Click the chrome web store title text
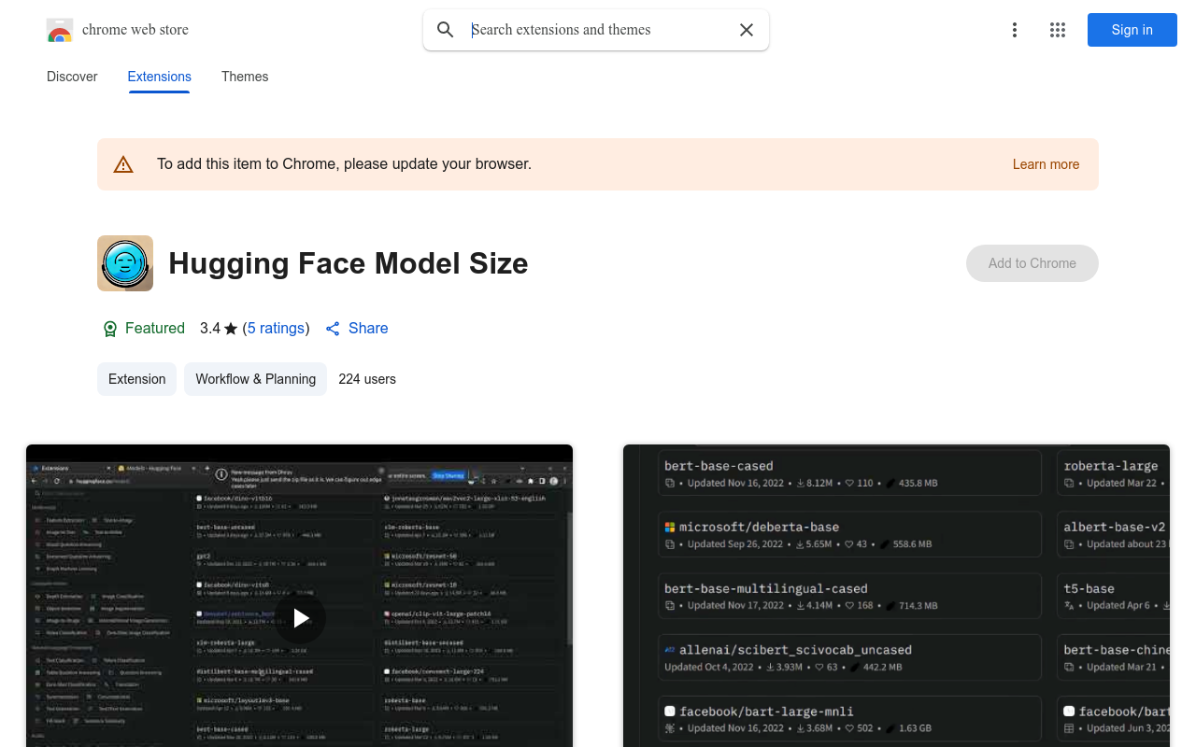The width and height of the screenshot is (1196, 747). pos(135,30)
